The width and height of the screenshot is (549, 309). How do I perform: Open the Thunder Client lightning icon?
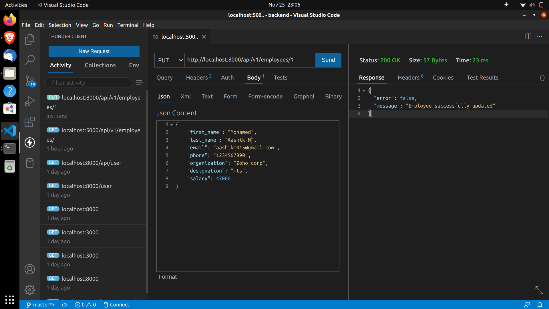tap(30, 142)
